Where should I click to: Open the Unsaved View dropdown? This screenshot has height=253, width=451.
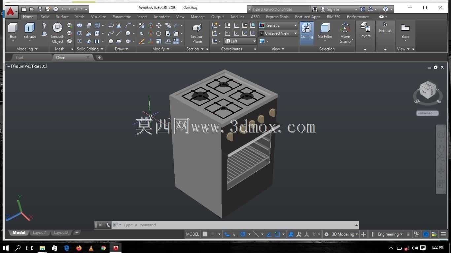(278, 33)
